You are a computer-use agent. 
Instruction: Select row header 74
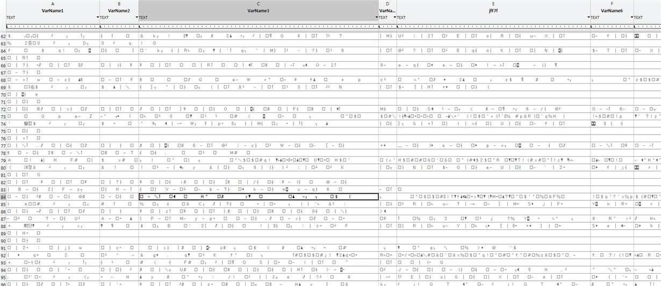(x=3, y=123)
